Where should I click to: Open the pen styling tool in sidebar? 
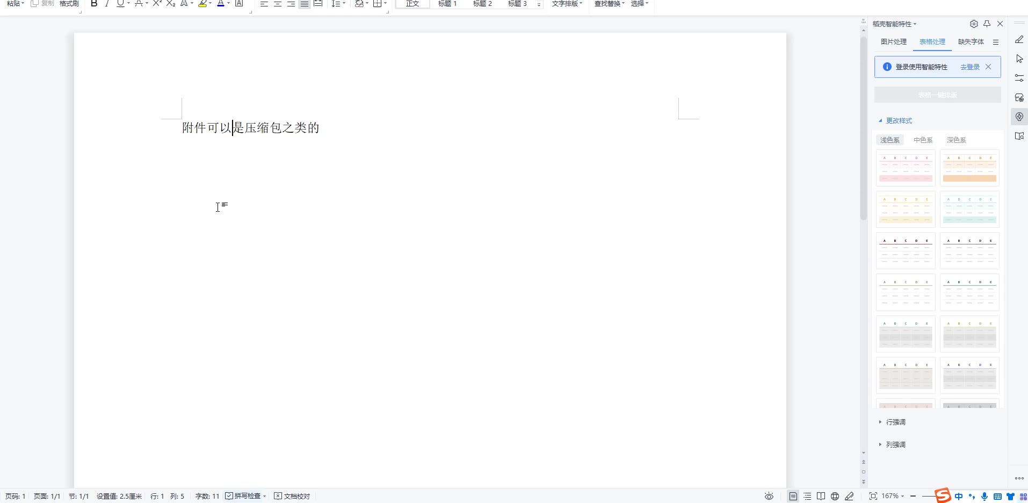pos(1019,39)
